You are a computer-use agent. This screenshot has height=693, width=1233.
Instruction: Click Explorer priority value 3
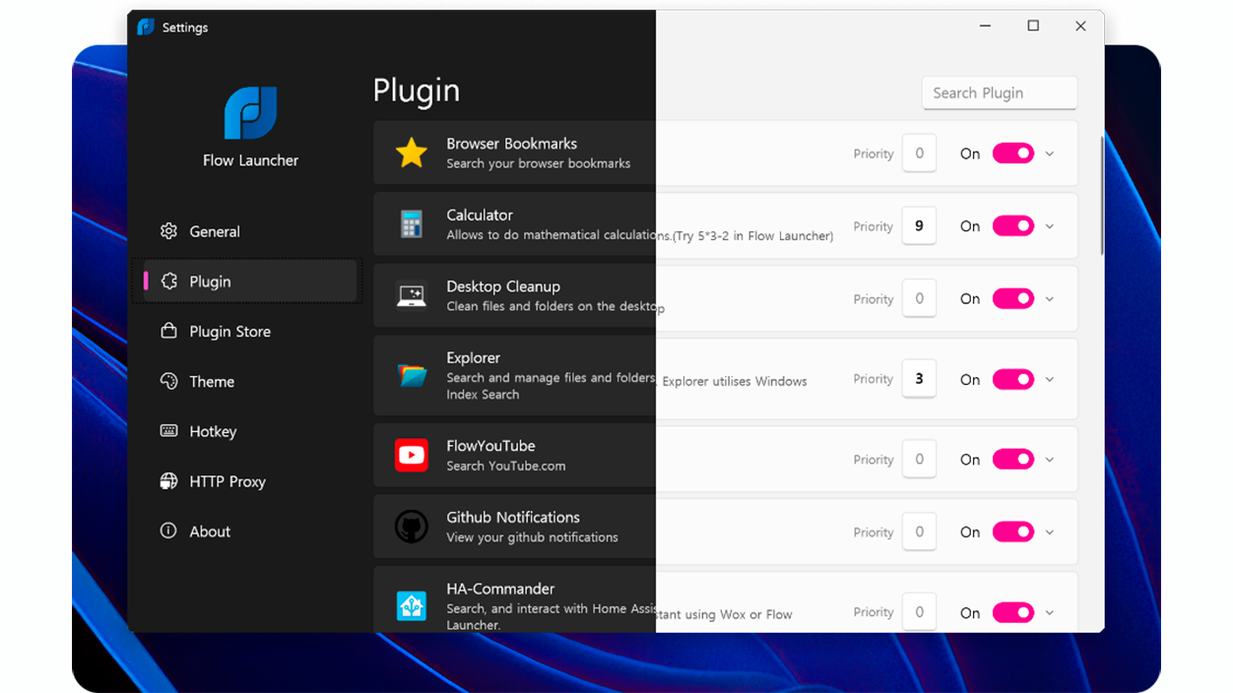click(x=919, y=379)
